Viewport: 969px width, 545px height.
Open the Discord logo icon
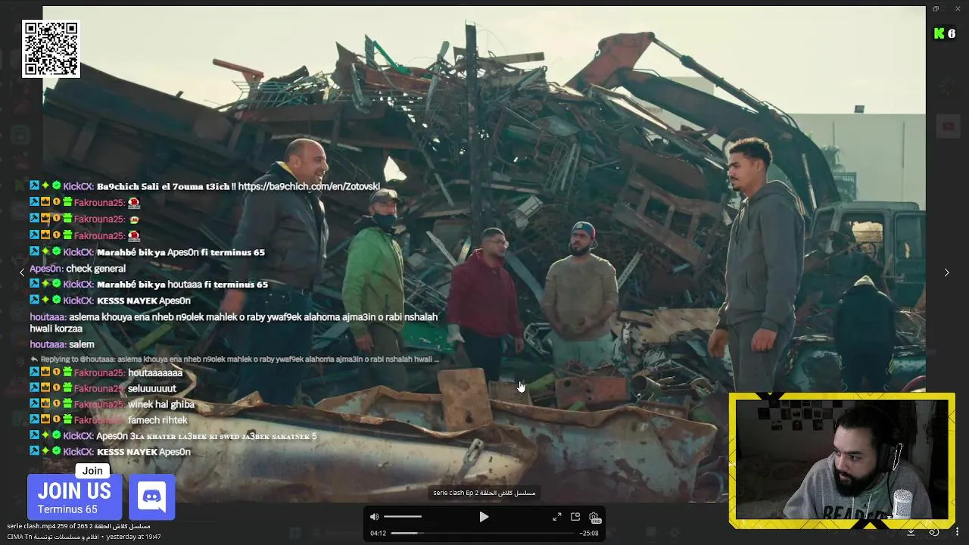pos(152,497)
